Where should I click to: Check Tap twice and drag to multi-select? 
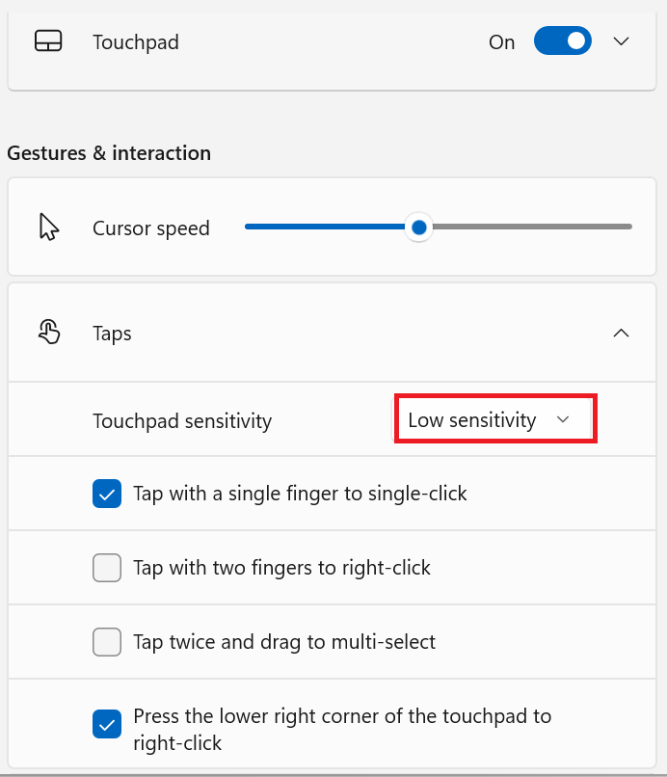pyautogui.click(x=107, y=641)
